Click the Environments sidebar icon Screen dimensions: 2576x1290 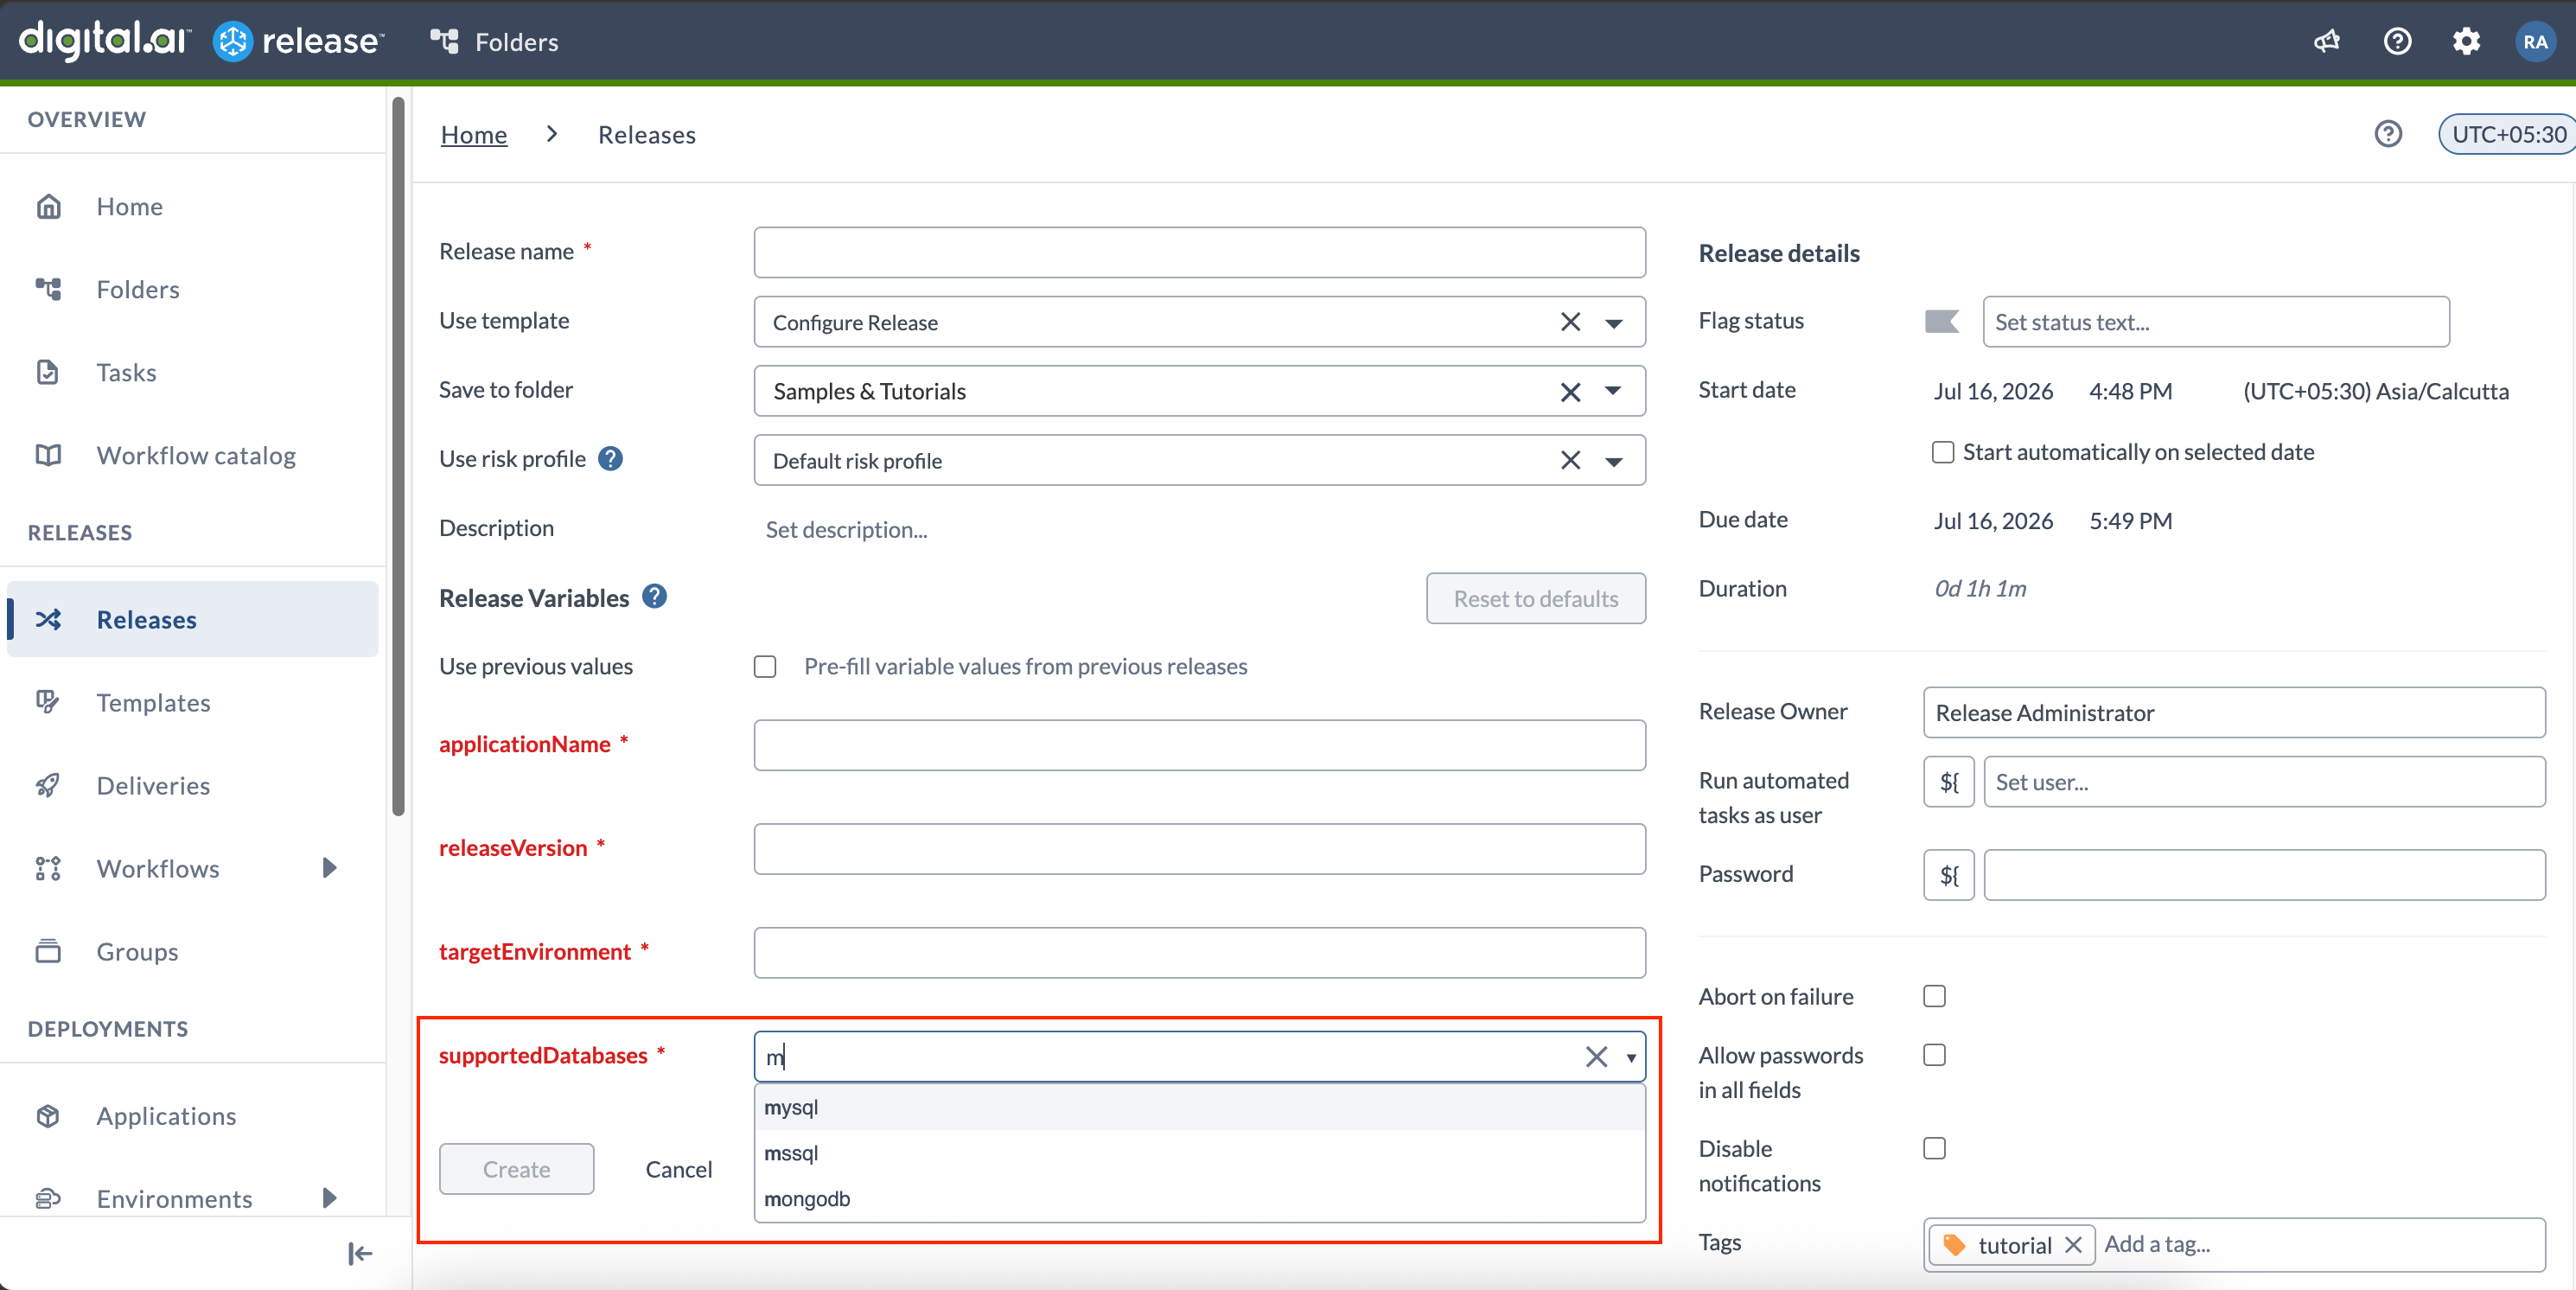pos(48,1198)
